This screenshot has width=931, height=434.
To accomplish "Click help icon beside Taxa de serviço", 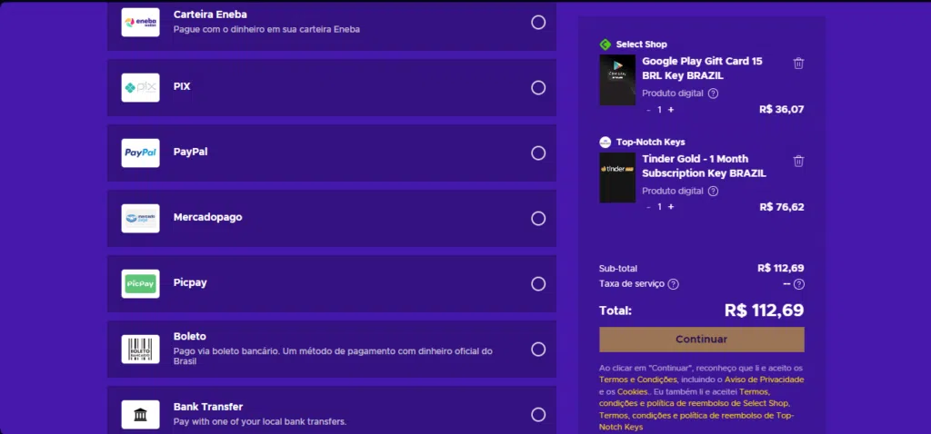I will coord(673,284).
